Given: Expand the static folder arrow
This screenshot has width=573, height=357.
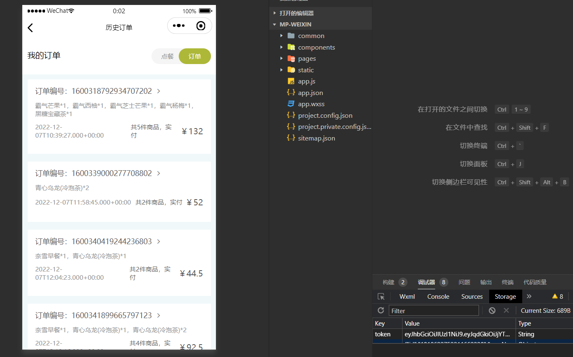Looking at the screenshot, I should (282, 70).
